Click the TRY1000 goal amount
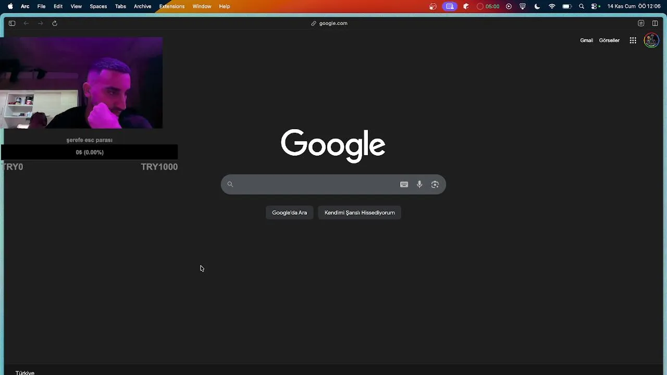This screenshot has width=667, height=375. (x=159, y=167)
